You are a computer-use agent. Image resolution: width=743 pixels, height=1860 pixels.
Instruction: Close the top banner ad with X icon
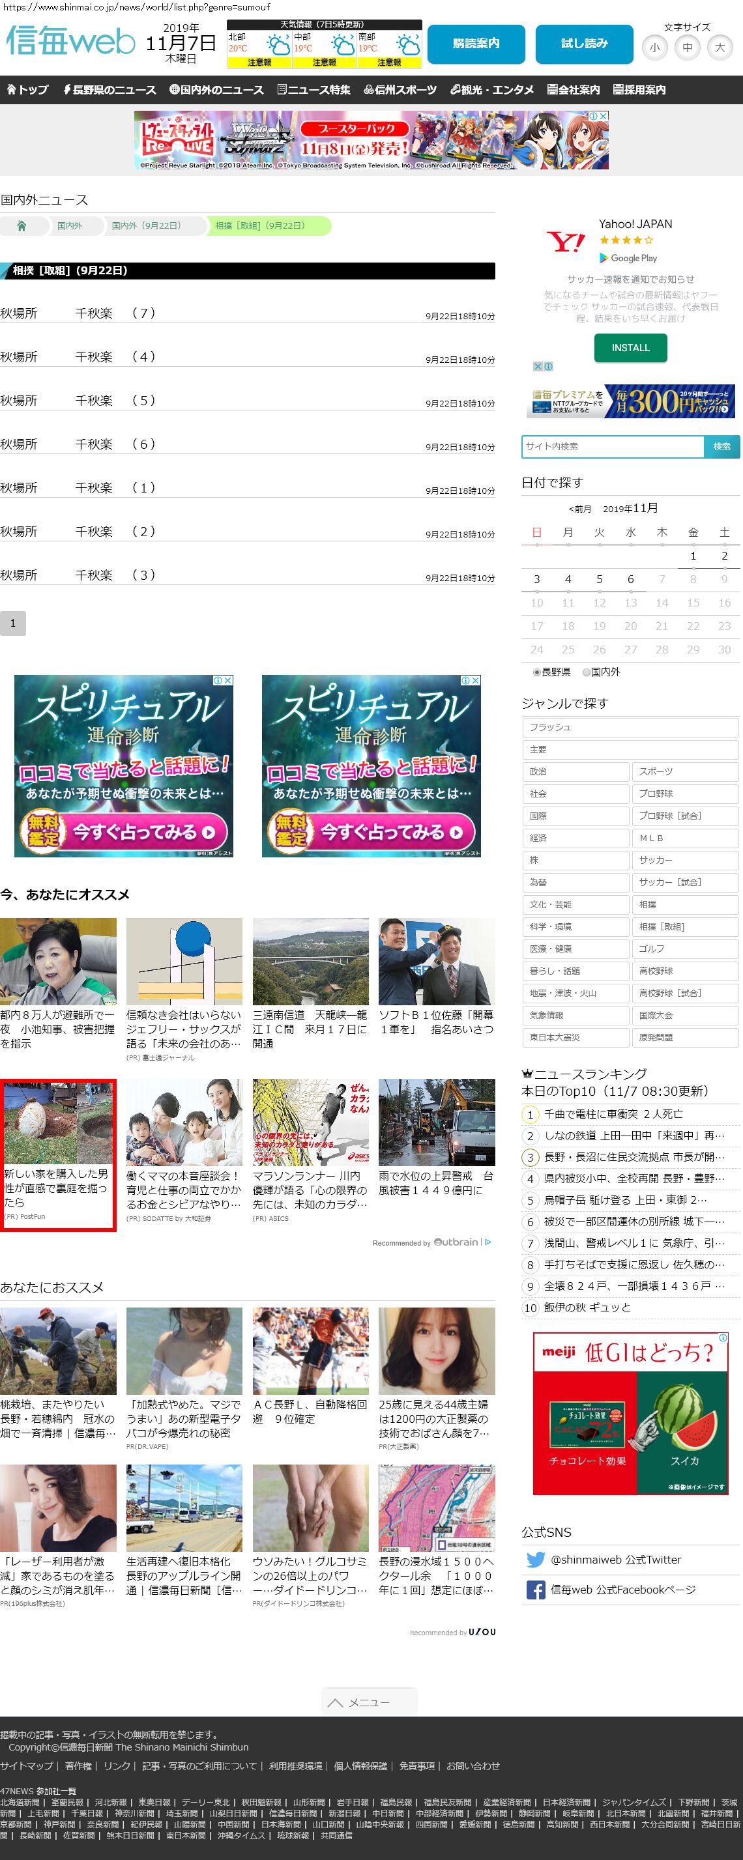click(x=604, y=116)
